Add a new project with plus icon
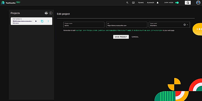This screenshot has width=202, height=101. pyautogui.click(x=51, y=13)
